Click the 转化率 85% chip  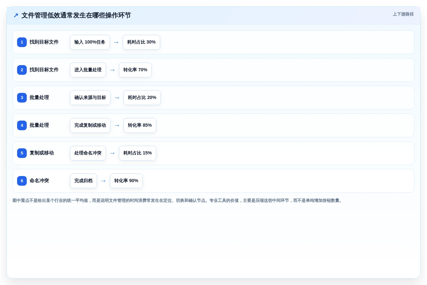coord(140,125)
